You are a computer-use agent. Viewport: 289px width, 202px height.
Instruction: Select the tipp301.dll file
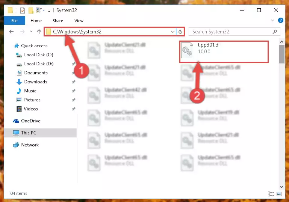pos(224,52)
